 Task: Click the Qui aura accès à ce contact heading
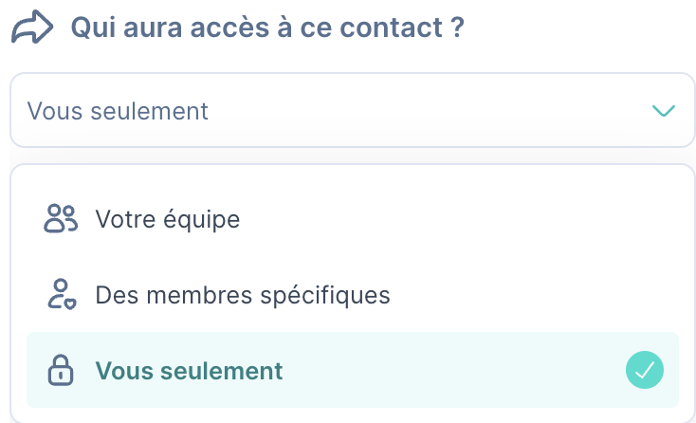267,28
